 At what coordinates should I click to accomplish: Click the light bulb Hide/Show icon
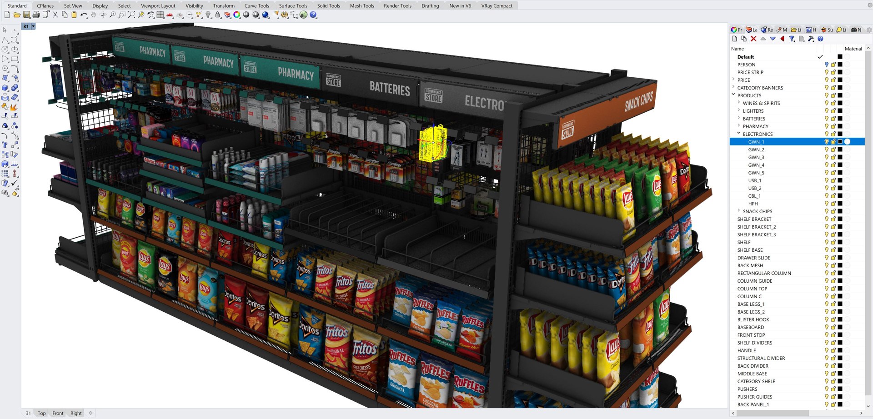(208, 15)
